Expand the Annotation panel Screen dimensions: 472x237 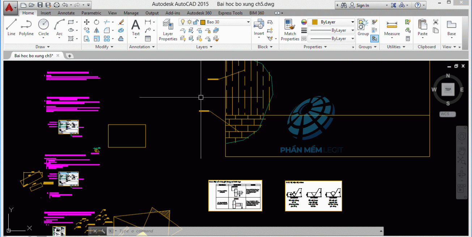(142, 47)
